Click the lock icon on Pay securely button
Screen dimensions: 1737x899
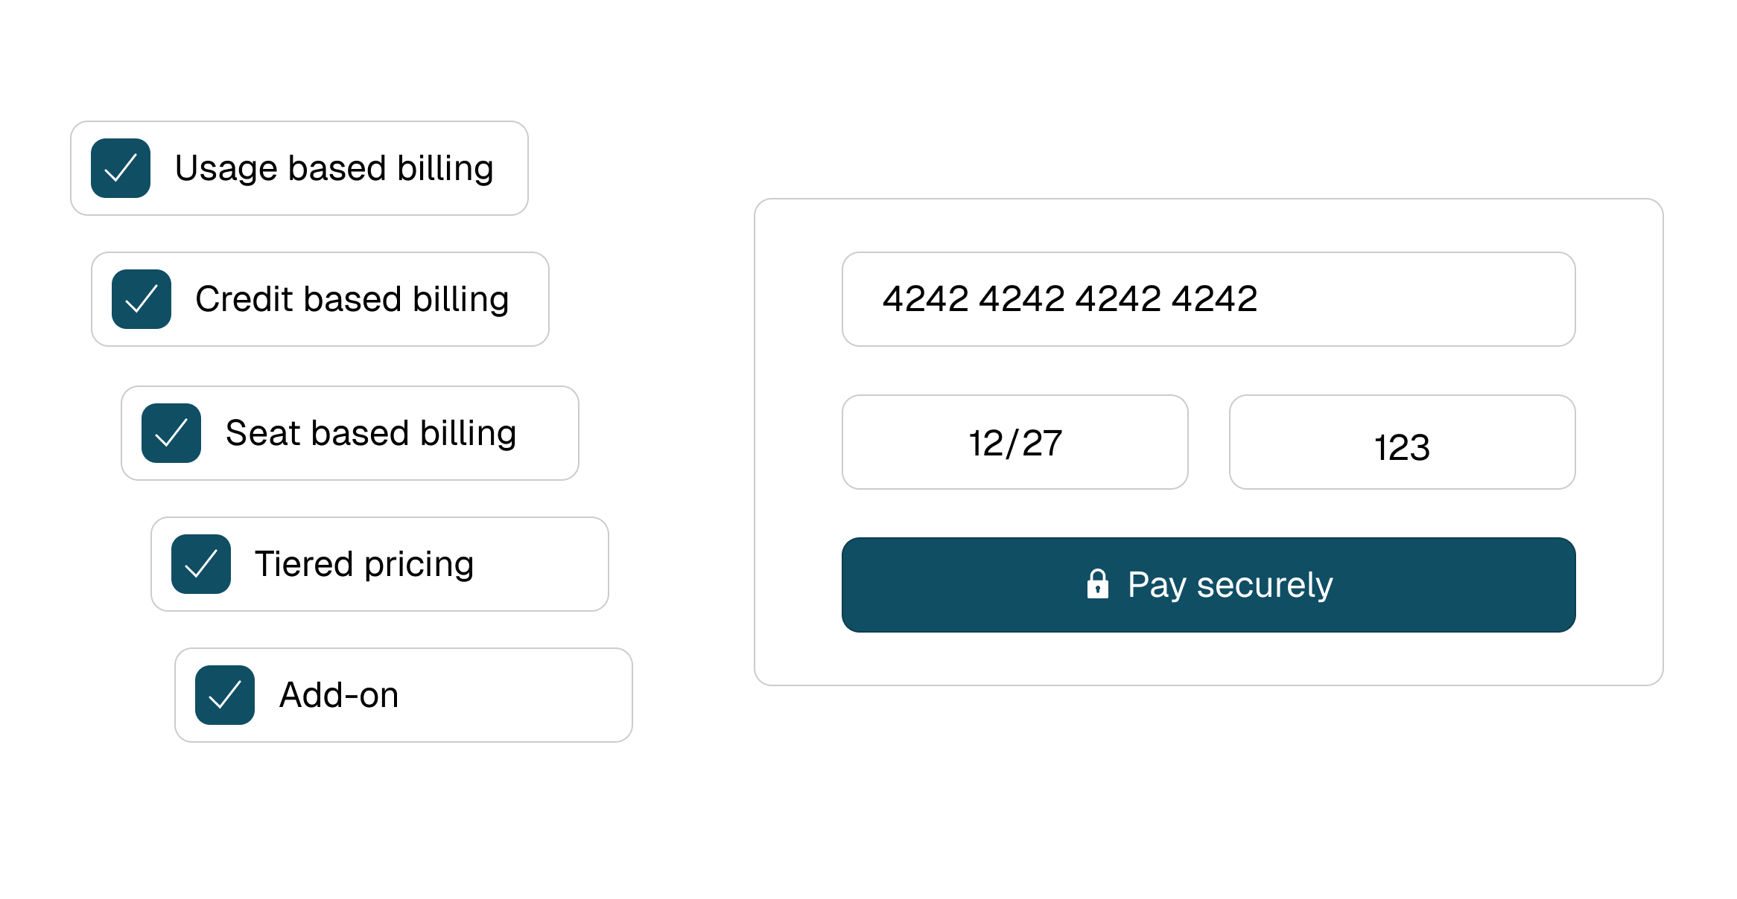[1099, 584]
